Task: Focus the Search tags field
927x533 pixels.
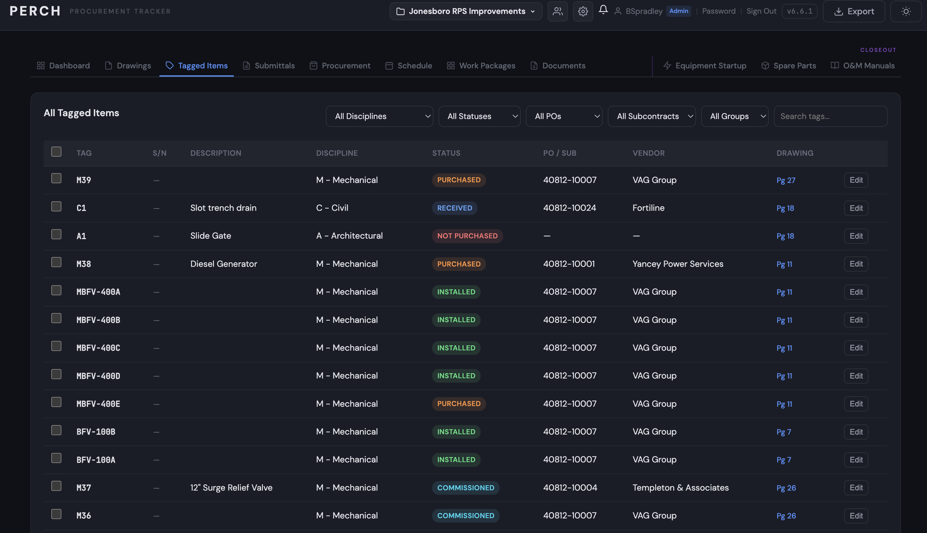Action: (x=831, y=116)
